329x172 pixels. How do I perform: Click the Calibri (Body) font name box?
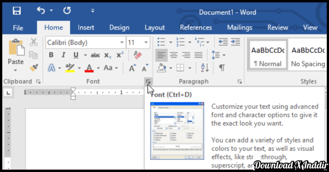coord(82,43)
